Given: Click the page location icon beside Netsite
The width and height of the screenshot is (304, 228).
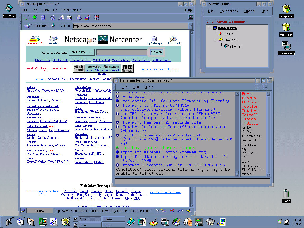Looking at the screenshot, I should tap(53, 26).
